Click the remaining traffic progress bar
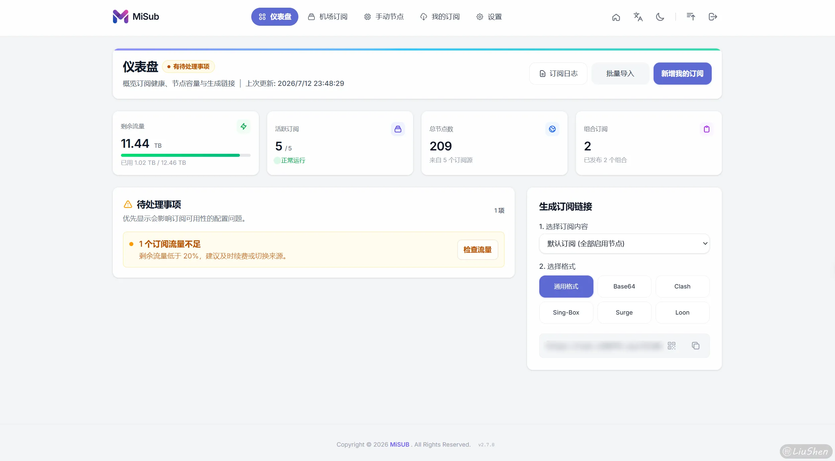835x461 pixels. pyautogui.click(x=186, y=155)
